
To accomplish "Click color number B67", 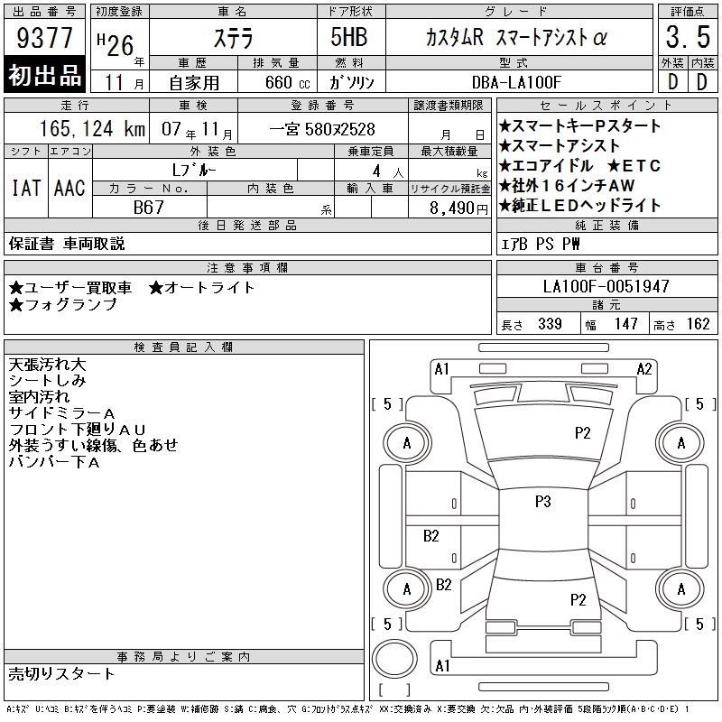I will [x=148, y=208].
